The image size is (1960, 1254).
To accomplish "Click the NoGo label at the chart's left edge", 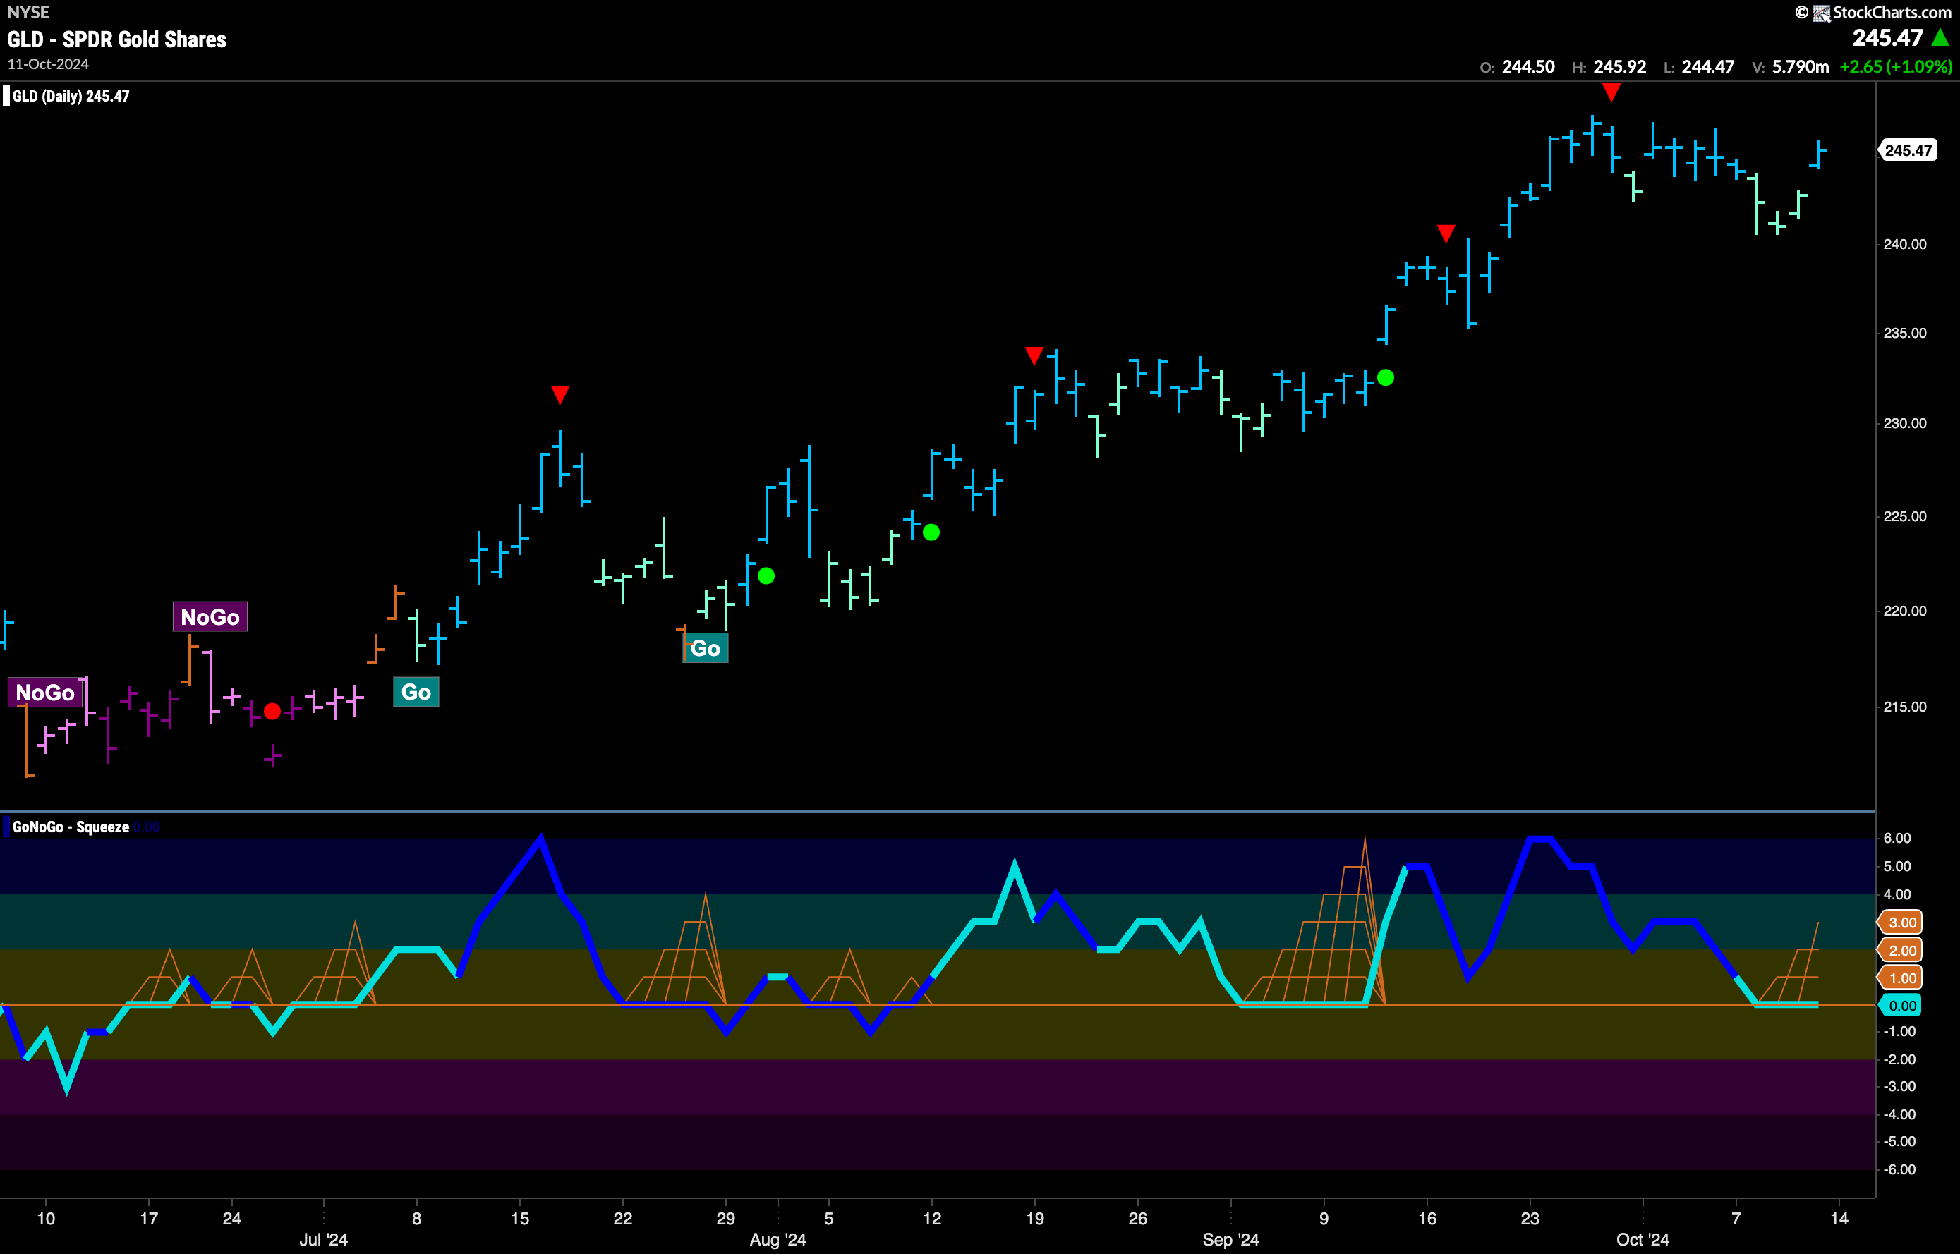I will point(45,692).
